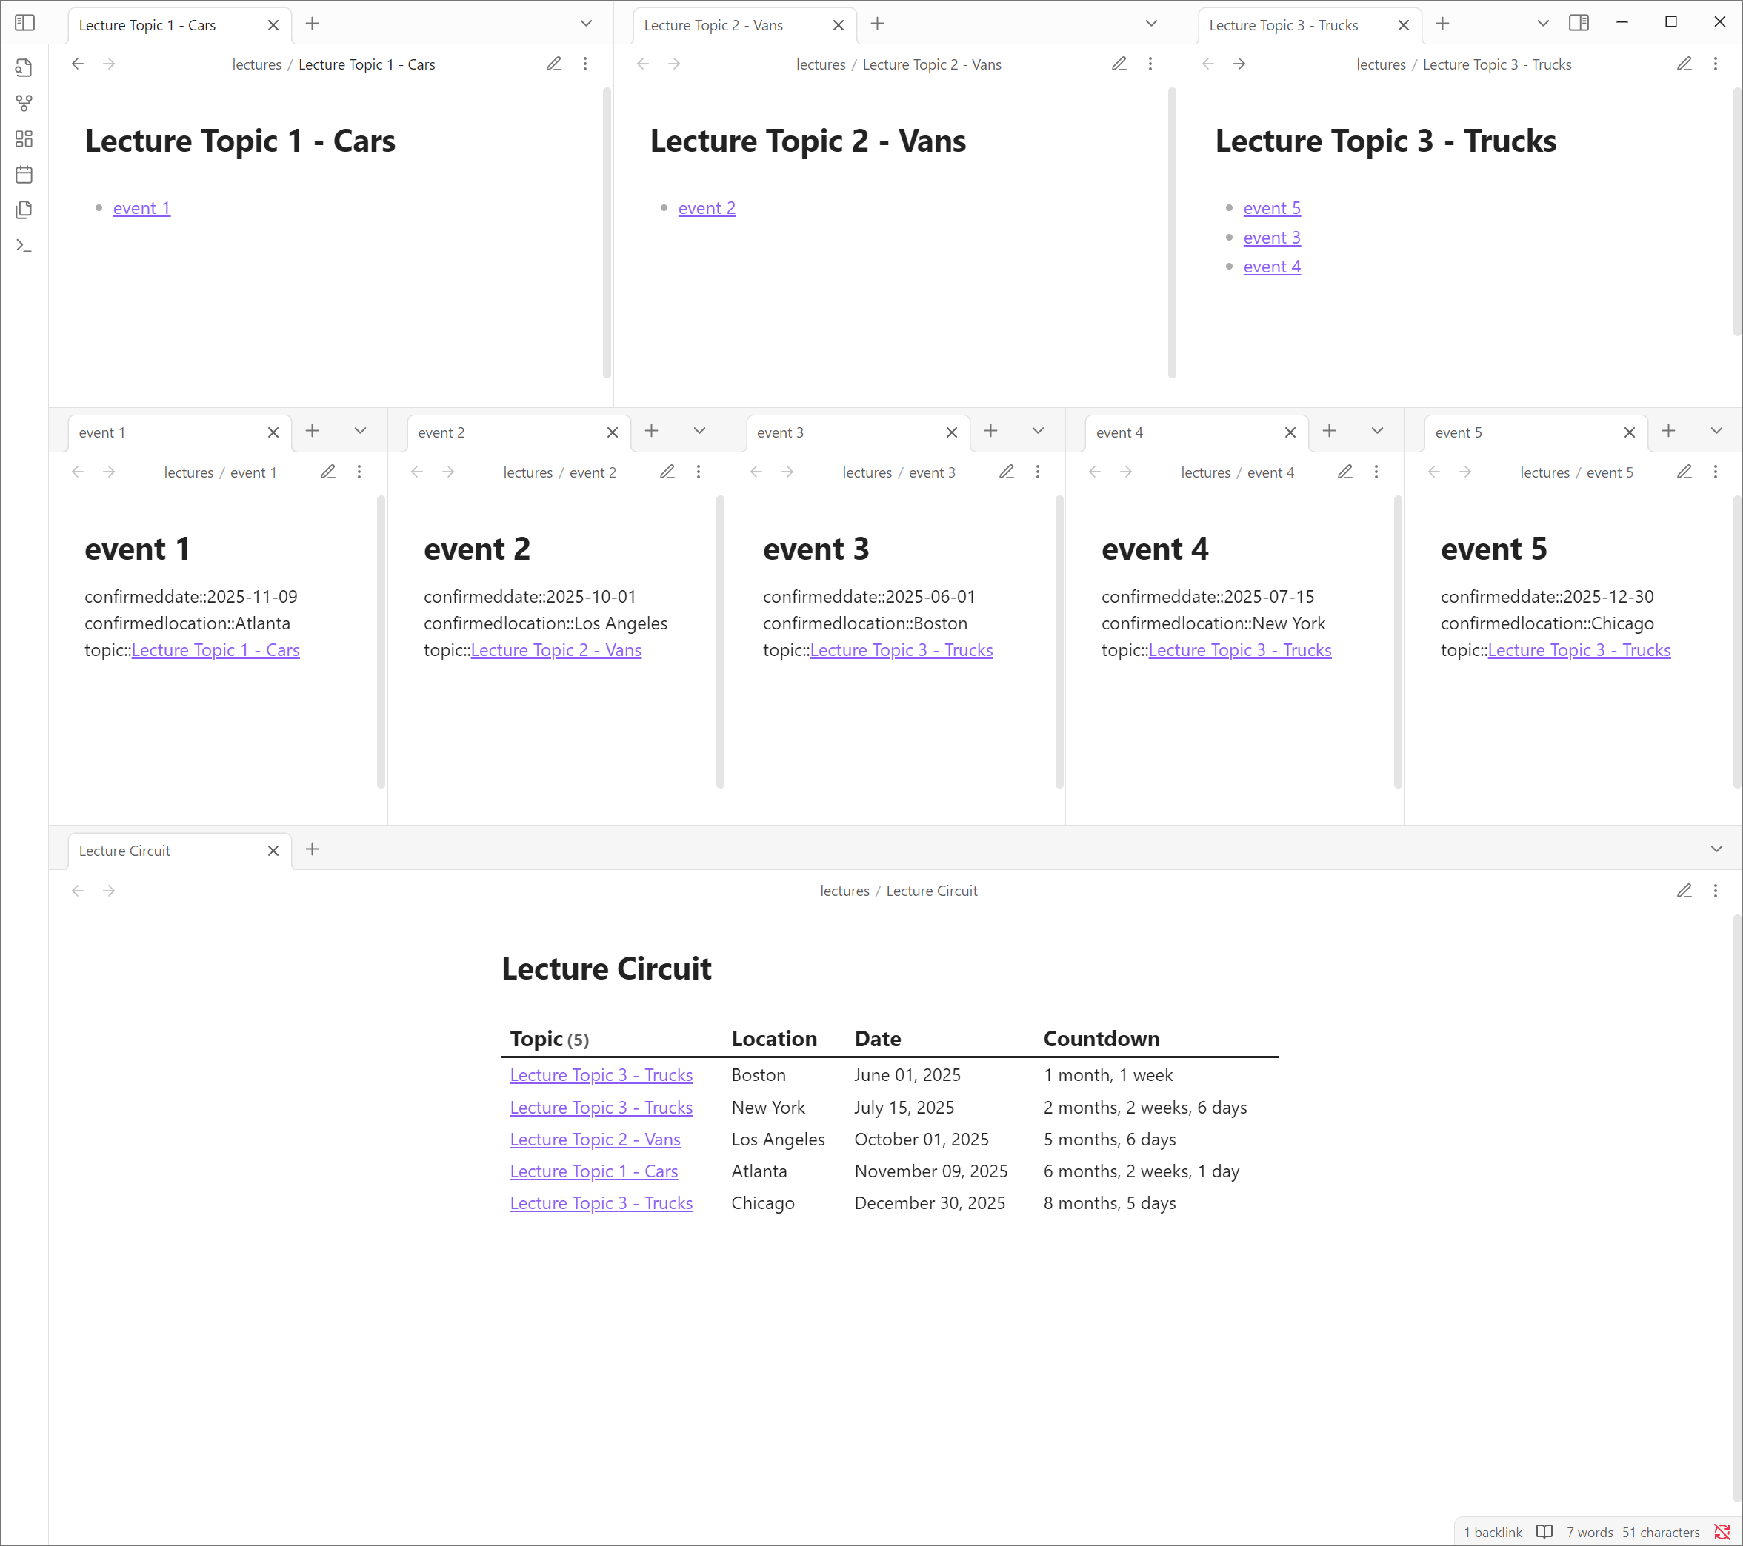The height and width of the screenshot is (1546, 1743).
Task: Click the scrollbar in event 3 pane
Action: 1060,642
